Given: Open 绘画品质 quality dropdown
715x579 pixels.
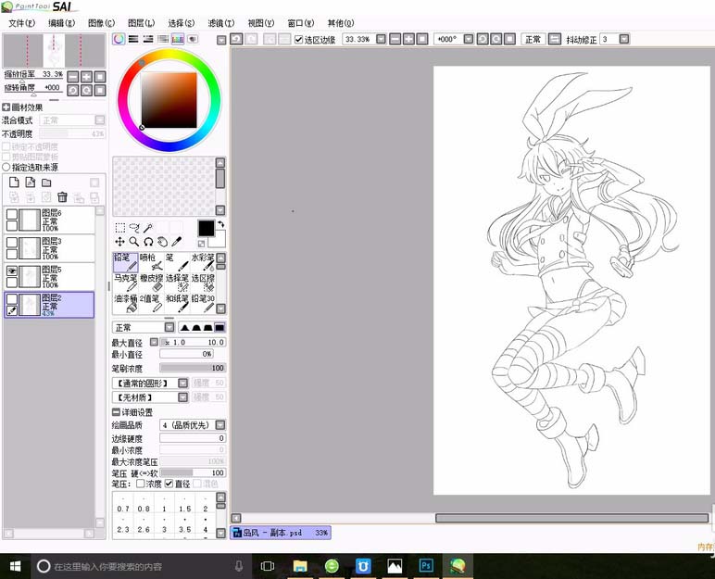Looking at the screenshot, I should coord(220,425).
